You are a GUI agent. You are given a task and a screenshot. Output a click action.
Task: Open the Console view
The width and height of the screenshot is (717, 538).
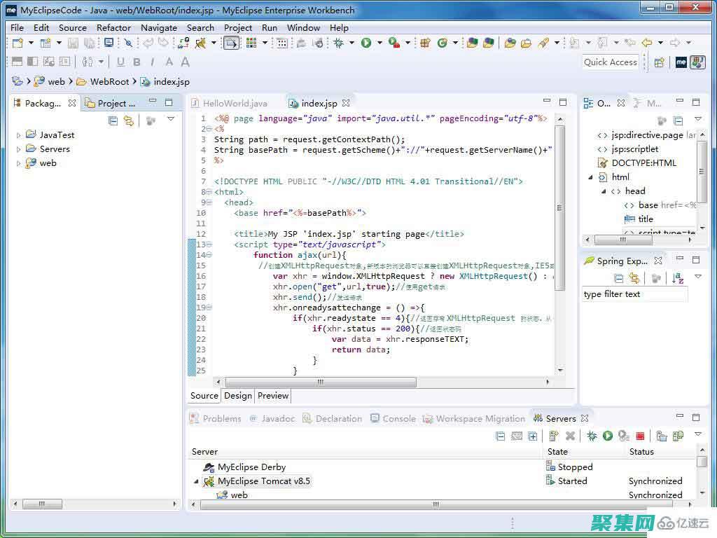399,418
